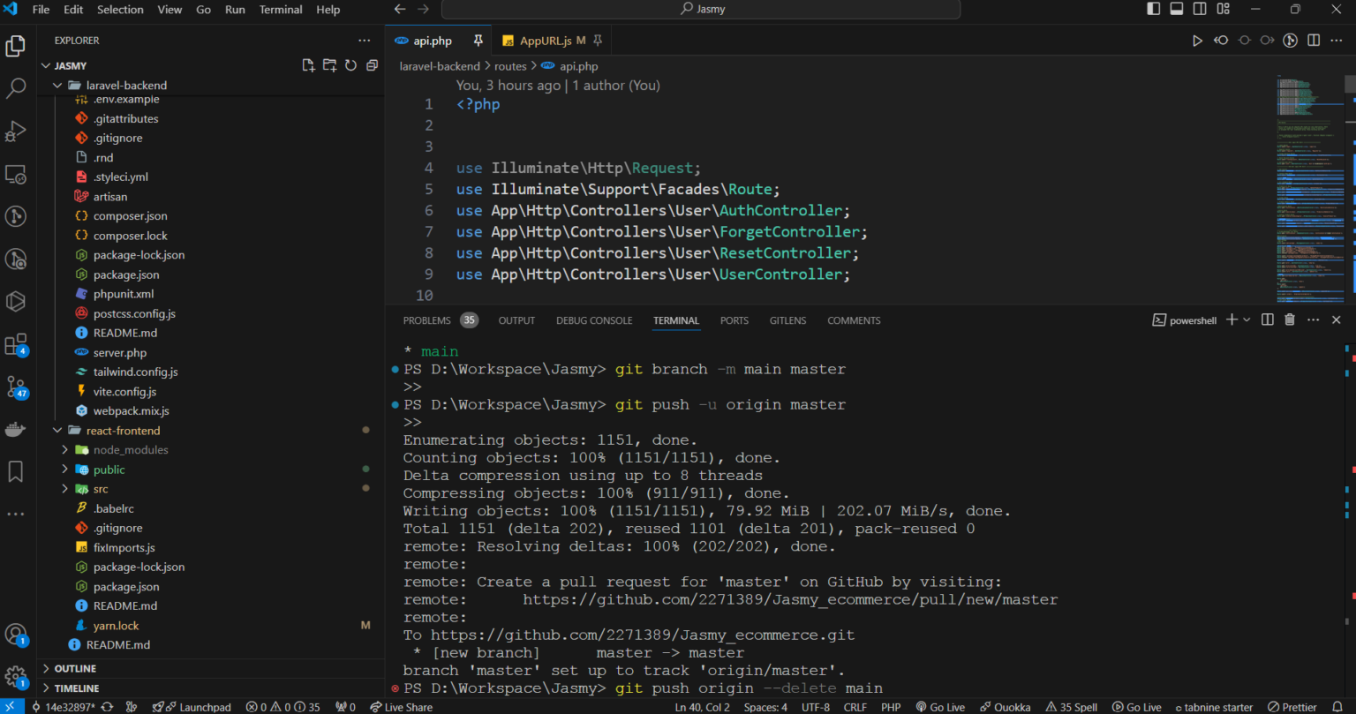This screenshot has width=1356, height=714.
Task: Open the Terminal menu
Action: 281,10
